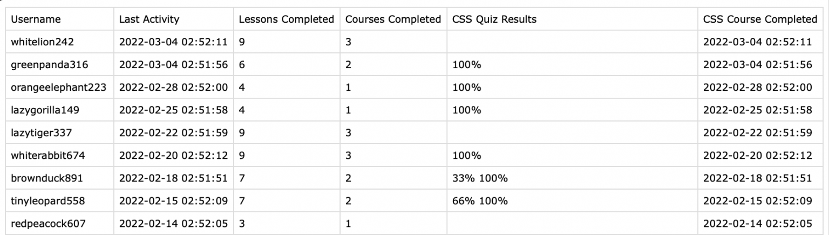Screen dimensions: 829x235
Task: Click brownduck891's quiz results 33% 100%
Action: point(480,178)
